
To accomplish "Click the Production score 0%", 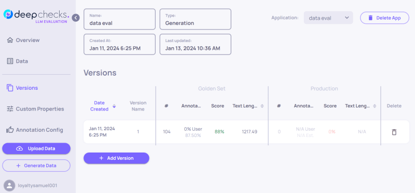I will (332, 132).
